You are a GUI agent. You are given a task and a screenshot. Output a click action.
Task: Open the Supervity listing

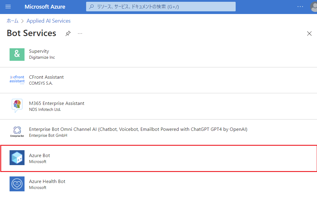pyautogui.click(x=39, y=51)
